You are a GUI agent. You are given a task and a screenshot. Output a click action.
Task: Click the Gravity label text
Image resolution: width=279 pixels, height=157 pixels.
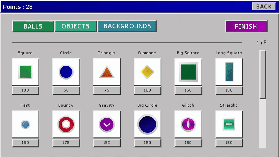pos(107,105)
